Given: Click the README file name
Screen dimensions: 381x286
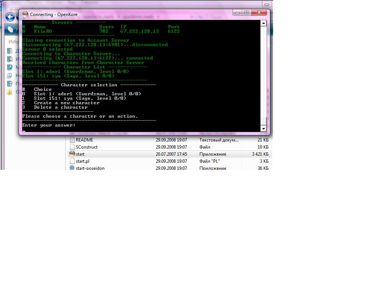Looking at the screenshot, I should pyautogui.click(x=84, y=140).
